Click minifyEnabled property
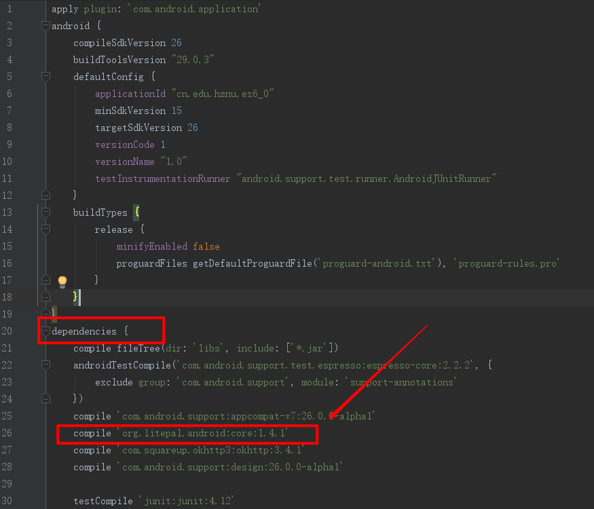594x509 pixels. pos(152,246)
